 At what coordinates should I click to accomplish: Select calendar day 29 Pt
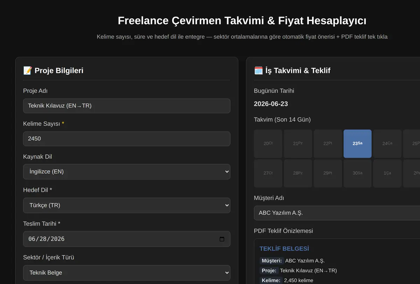pyautogui.click(x=328, y=173)
